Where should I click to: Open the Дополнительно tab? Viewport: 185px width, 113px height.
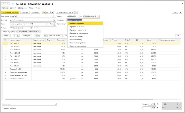pos(34,32)
